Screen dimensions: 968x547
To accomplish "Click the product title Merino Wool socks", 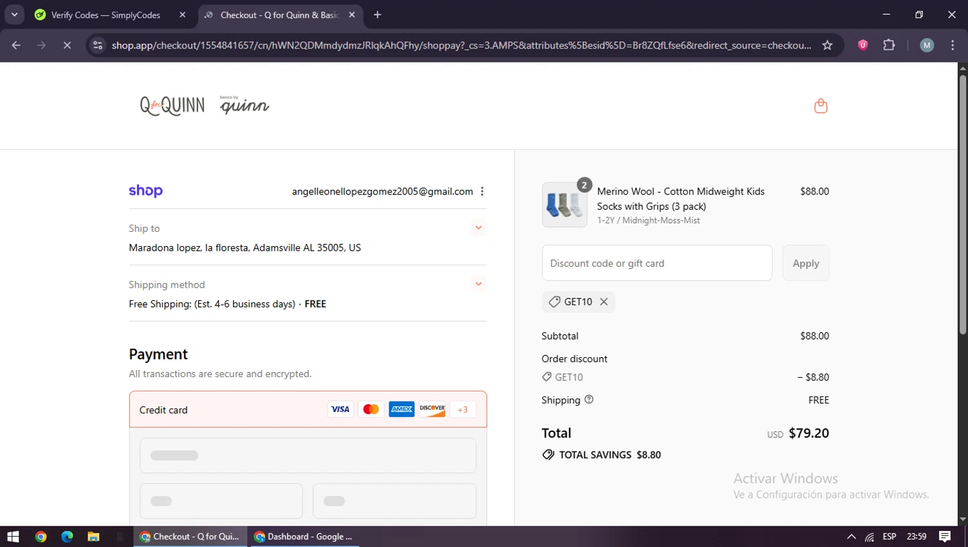I will click(681, 199).
